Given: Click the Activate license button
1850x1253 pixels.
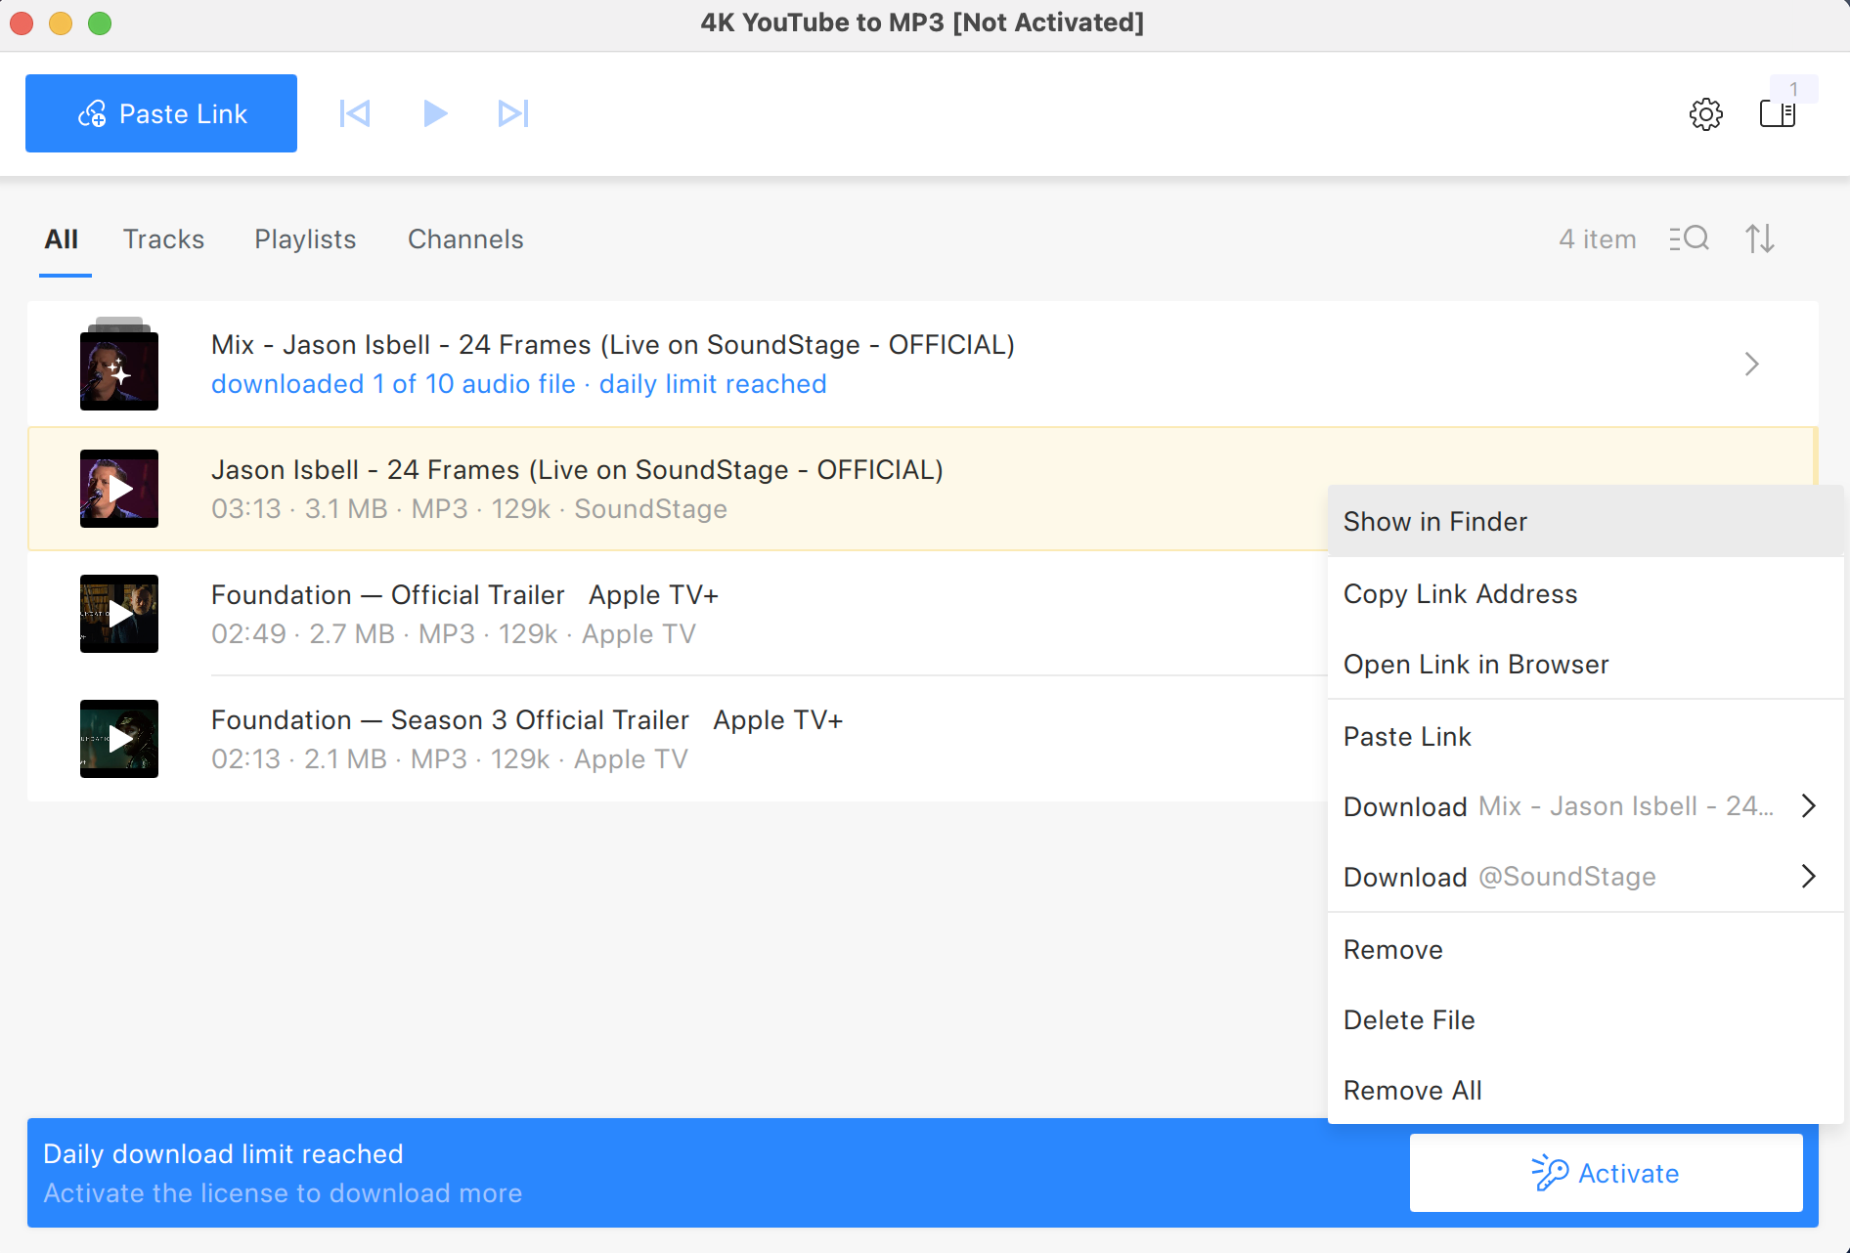Looking at the screenshot, I should [1606, 1173].
